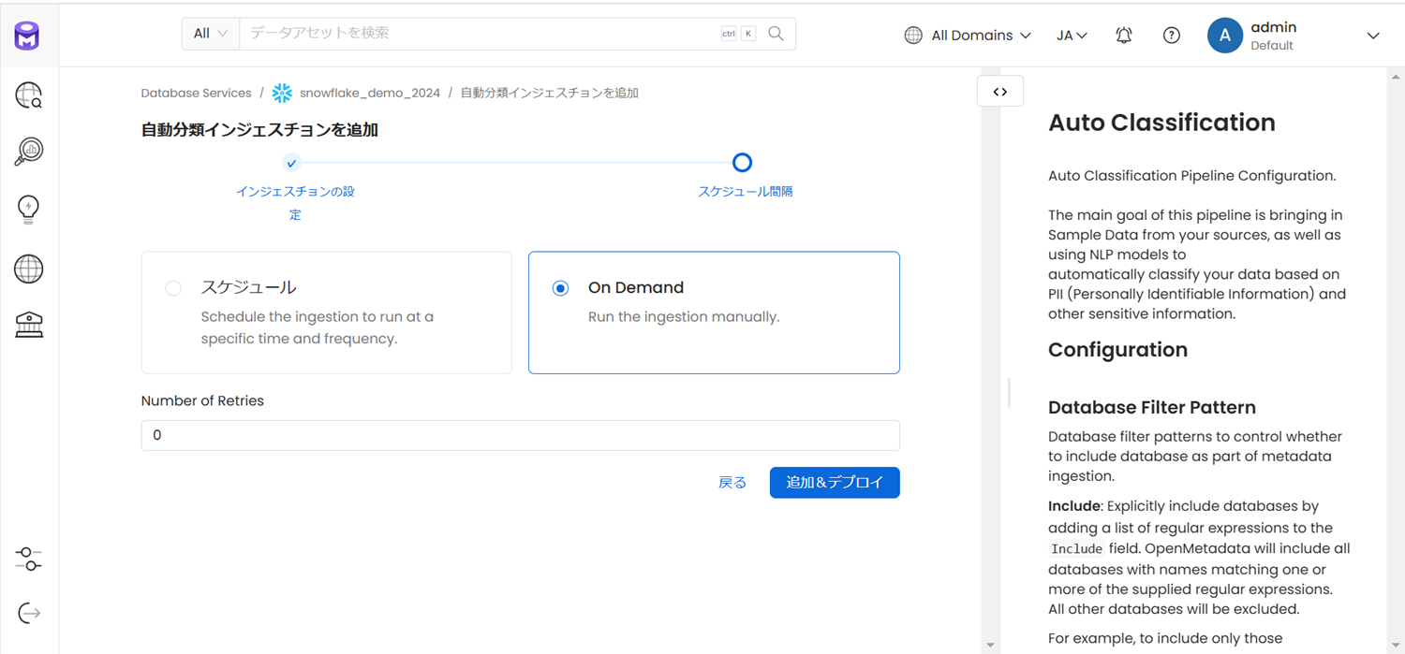Open the Observability chart magnifier sidebar icon
This screenshot has height=654, width=1405.
pyautogui.click(x=29, y=152)
